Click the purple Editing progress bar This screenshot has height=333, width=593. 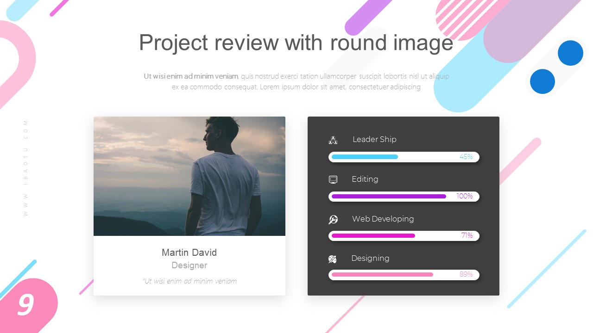tap(389, 197)
